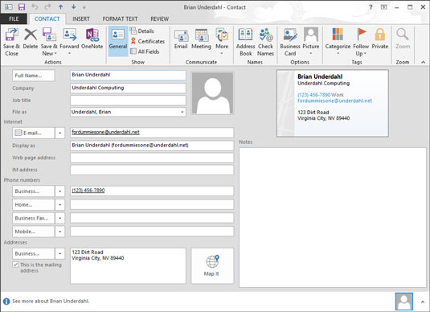Image resolution: width=430 pixels, height=312 pixels.
Task: Toggle the Private lock setting
Action: point(380,39)
